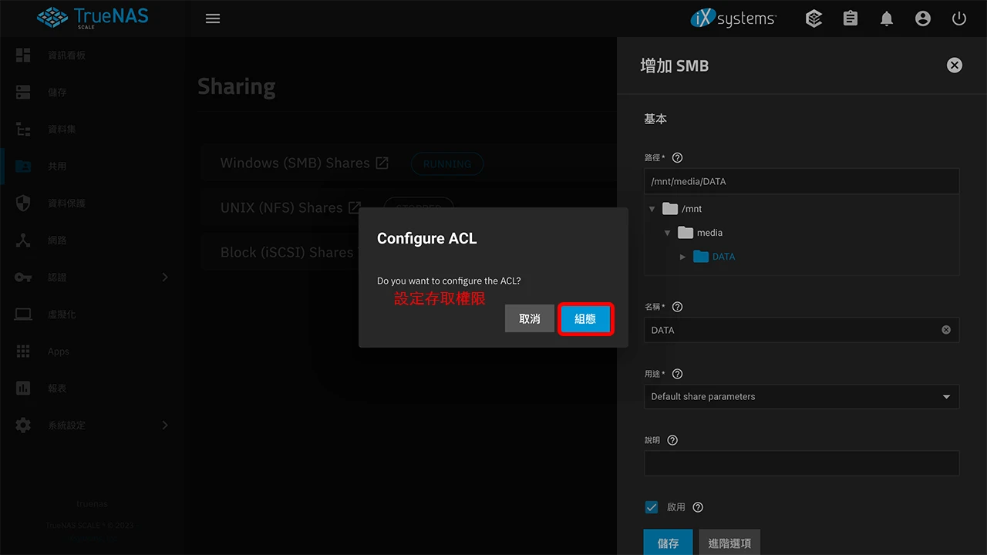The image size is (987, 555).
Task: Collapse the media folder node
Action: pyautogui.click(x=667, y=233)
